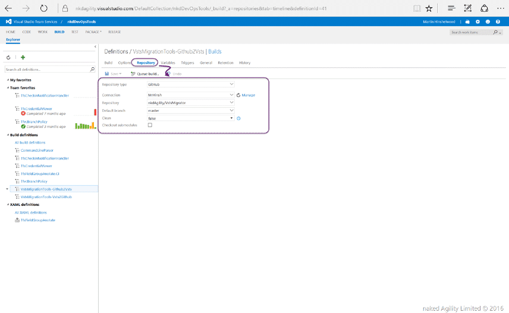Click the Manage connection link
Viewport: 509px width, 313px height.
tap(249, 95)
